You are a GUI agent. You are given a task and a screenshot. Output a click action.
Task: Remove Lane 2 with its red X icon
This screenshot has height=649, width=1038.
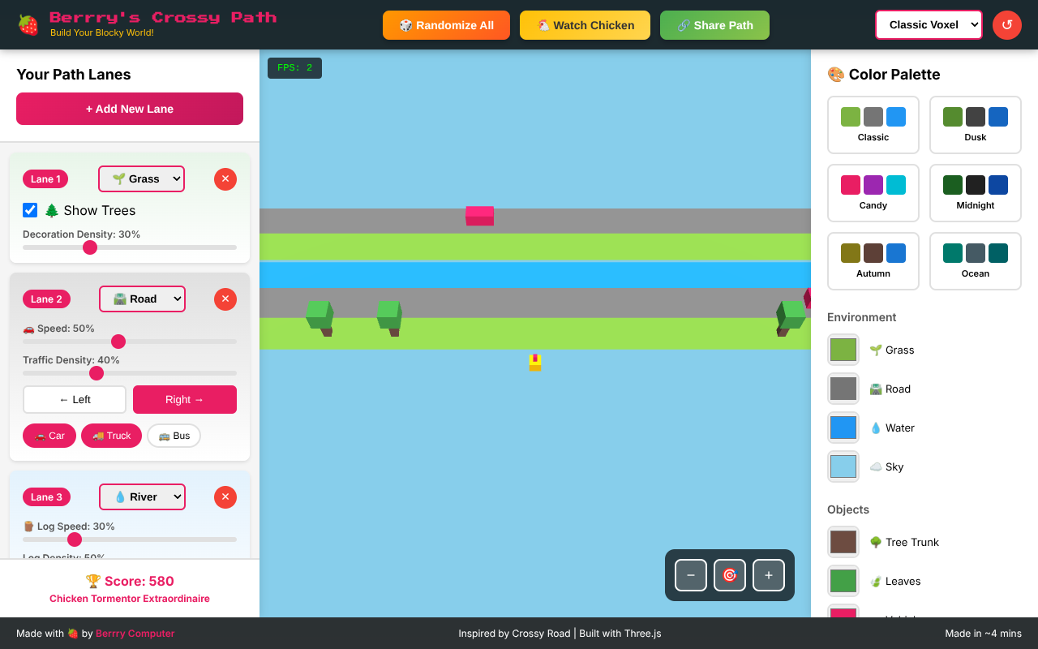coord(225,299)
